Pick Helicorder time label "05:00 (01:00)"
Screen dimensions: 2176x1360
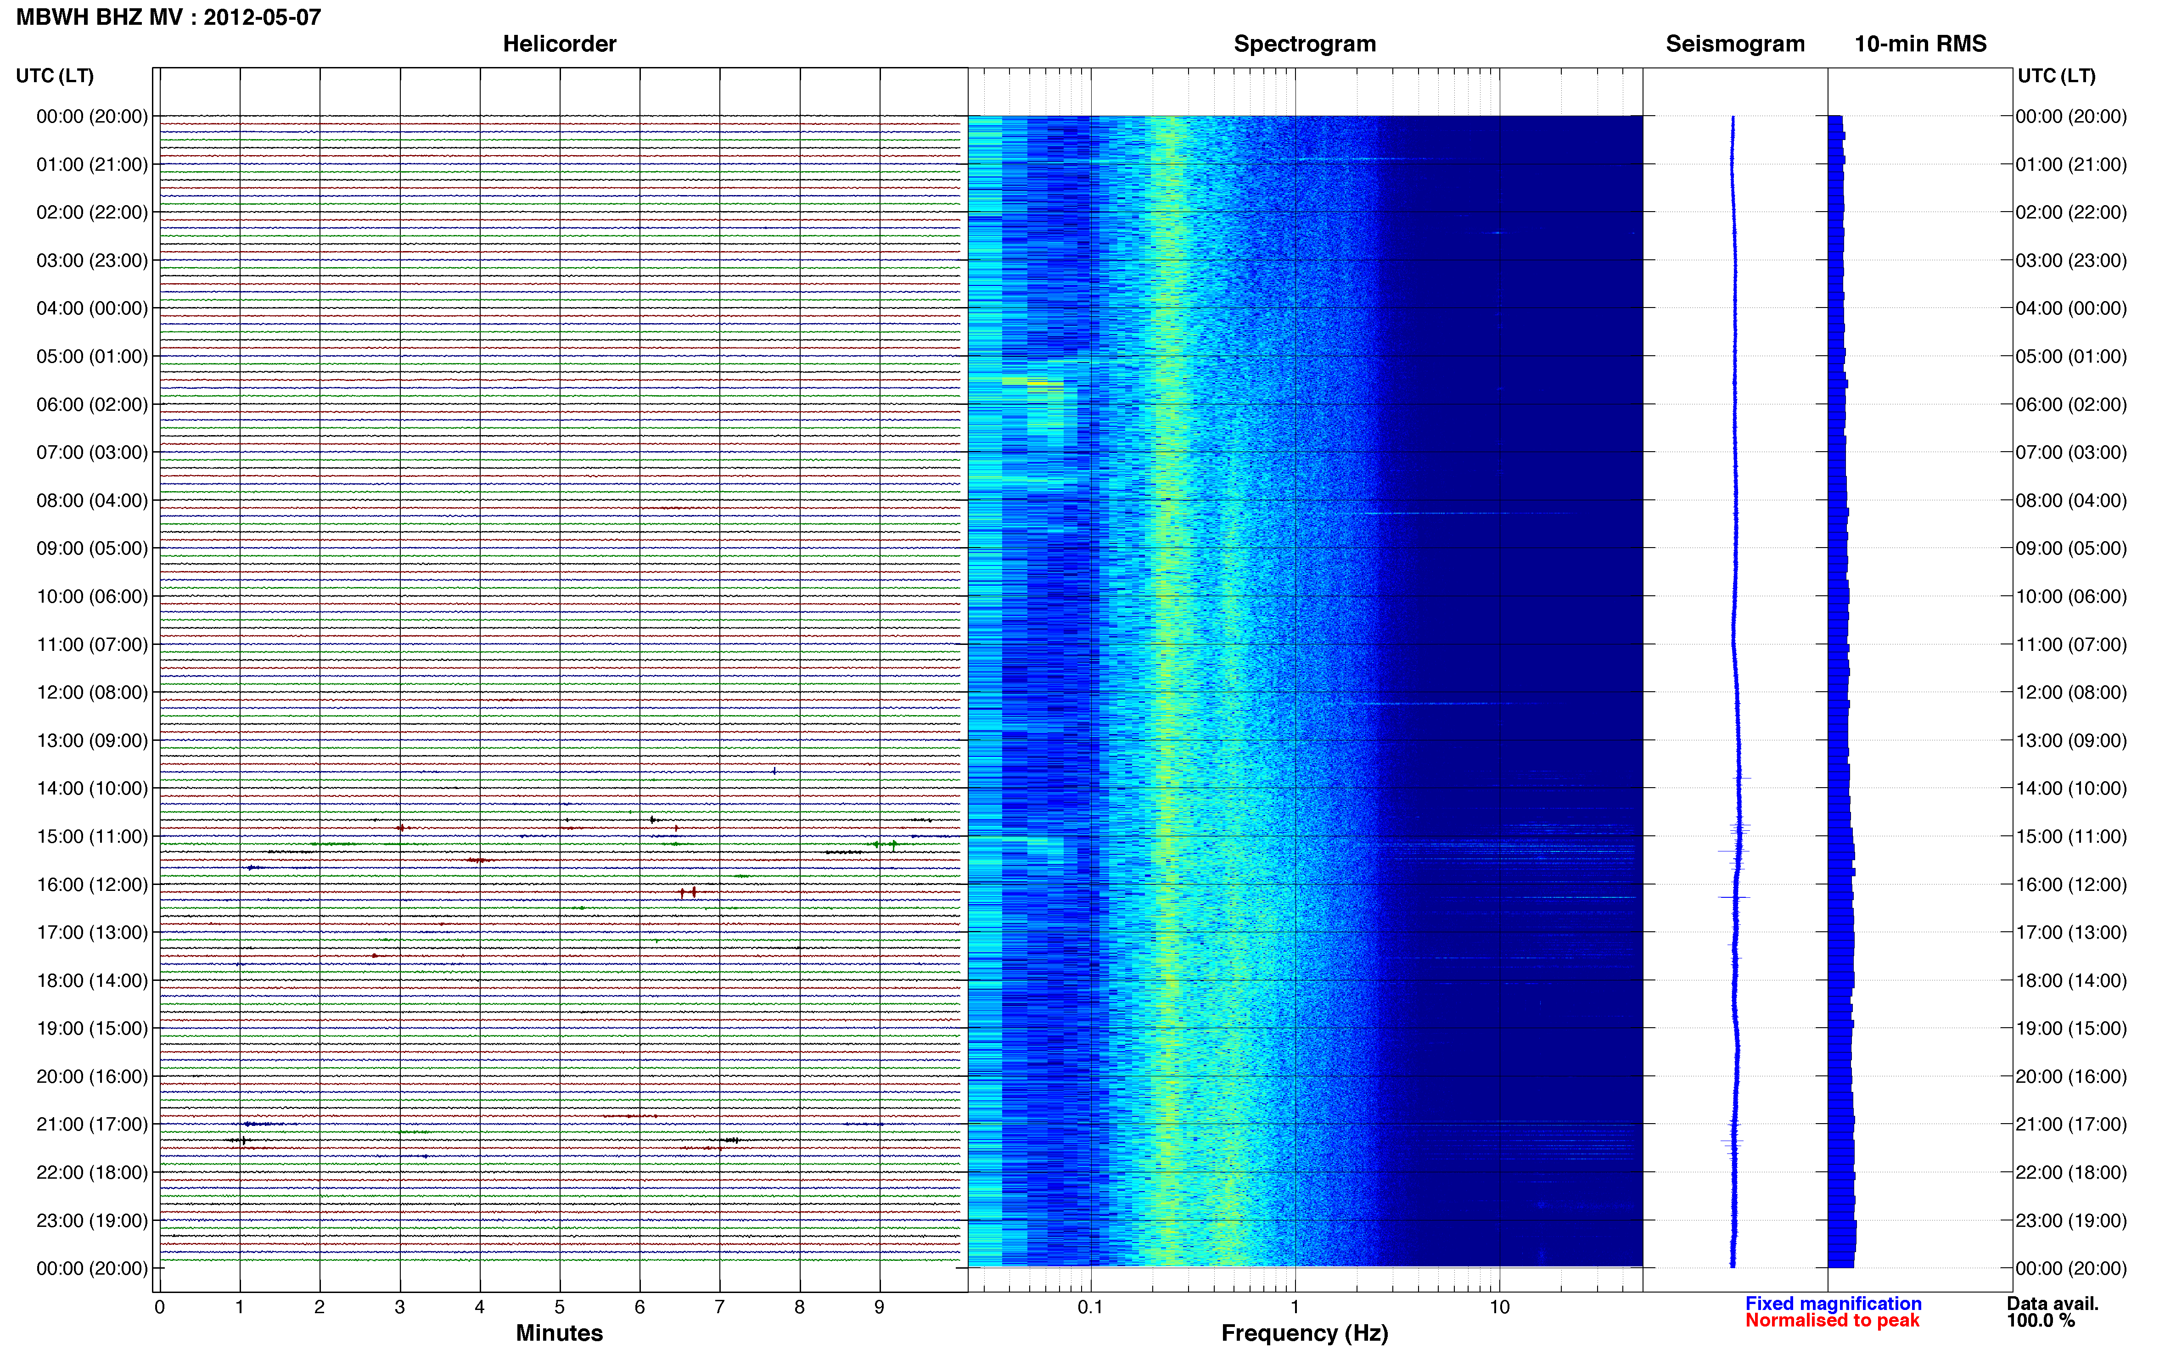[92, 356]
